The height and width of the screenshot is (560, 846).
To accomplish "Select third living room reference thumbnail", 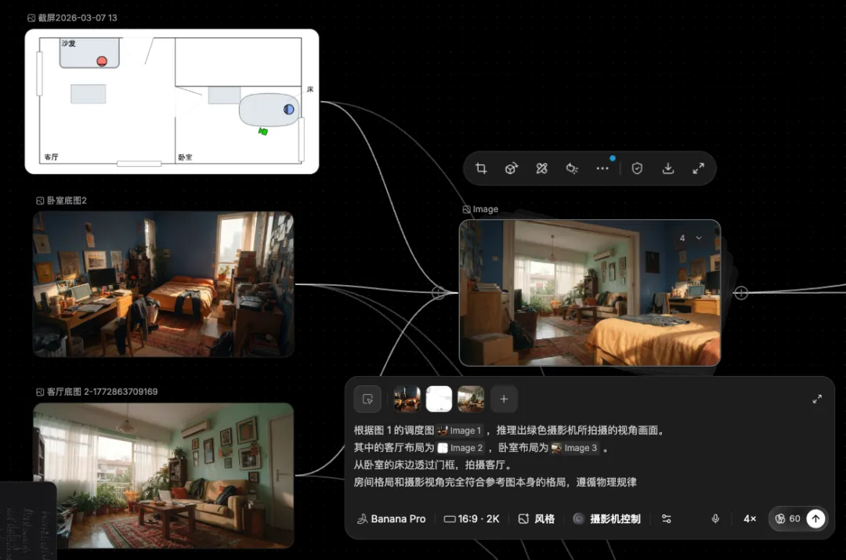I will [x=471, y=399].
